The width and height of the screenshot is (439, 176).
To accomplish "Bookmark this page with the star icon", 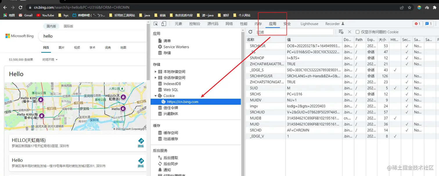I will [410, 7].
